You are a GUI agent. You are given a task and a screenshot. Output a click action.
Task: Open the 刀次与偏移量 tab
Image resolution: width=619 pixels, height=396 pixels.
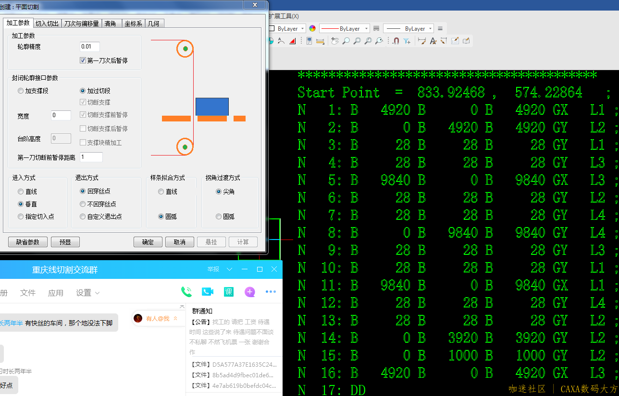click(81, 24)
